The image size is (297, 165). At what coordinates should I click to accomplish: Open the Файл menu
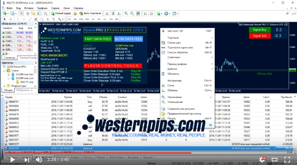coord(9,8)
